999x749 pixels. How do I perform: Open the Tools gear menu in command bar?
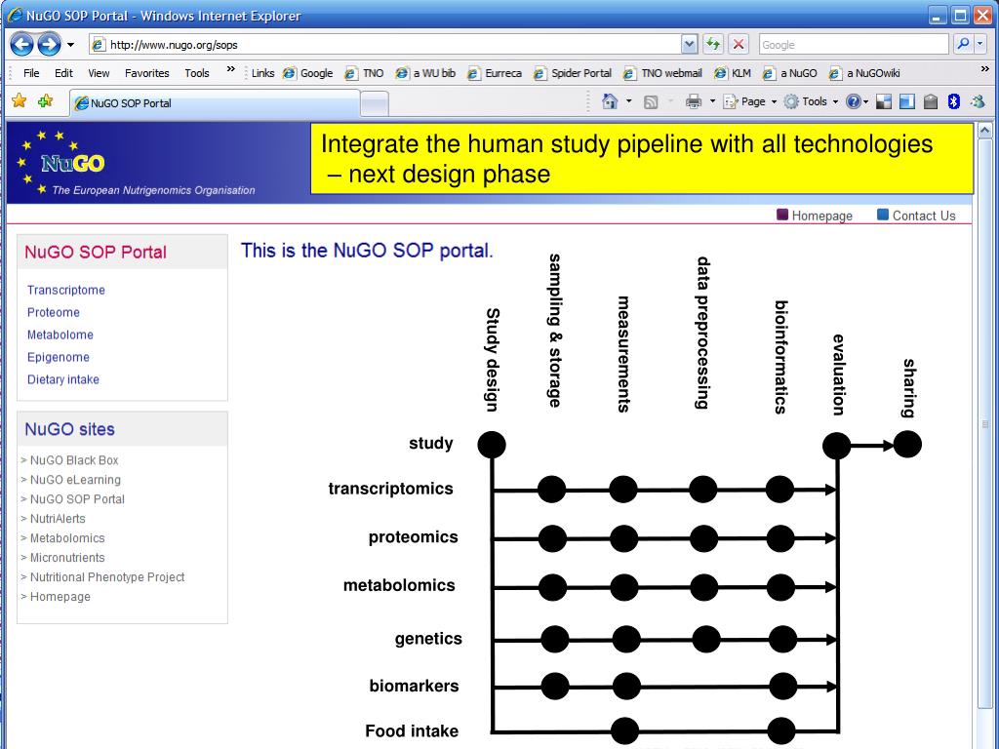pyautogui.click(x=811, y=101)
